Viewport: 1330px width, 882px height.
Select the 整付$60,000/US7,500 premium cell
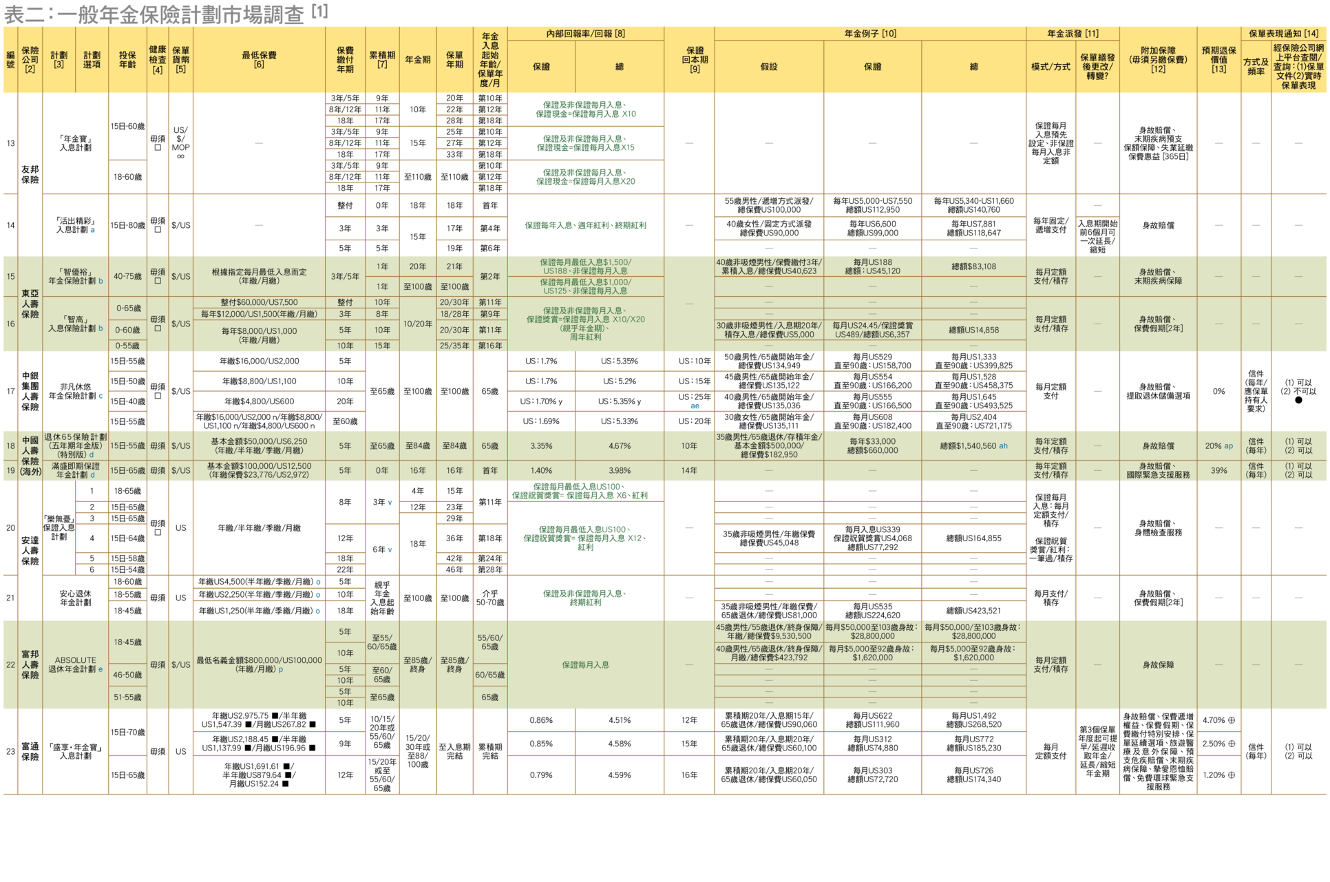259,302
